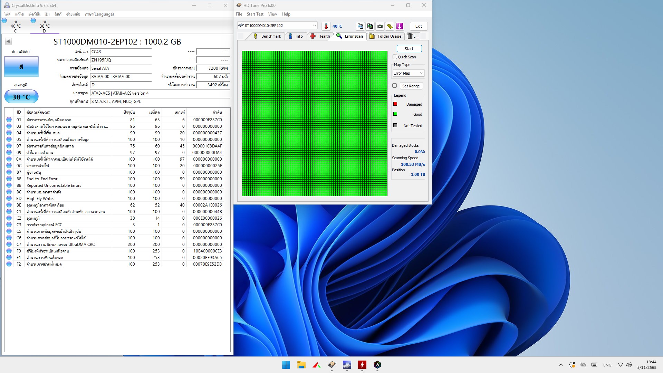Select the D: drive status icon
The image size is (663, 373).
33,21
